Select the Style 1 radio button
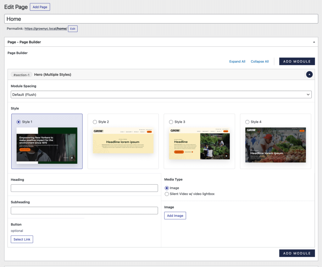The image size is (322, 267). pyautogui.click(x=19, y=122)
